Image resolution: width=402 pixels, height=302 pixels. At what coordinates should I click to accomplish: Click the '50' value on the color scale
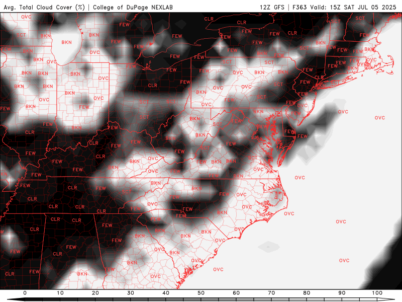pos(201,293)
